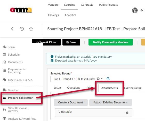
Task: Click the Documents icon in sidebar
Action: (4, 62)
